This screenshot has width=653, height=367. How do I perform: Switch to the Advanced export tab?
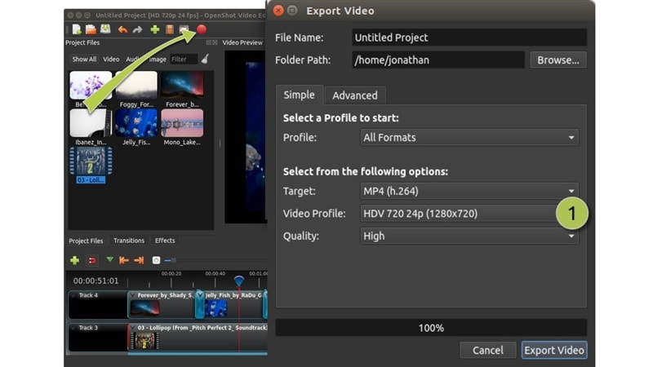tap(355, 95)
